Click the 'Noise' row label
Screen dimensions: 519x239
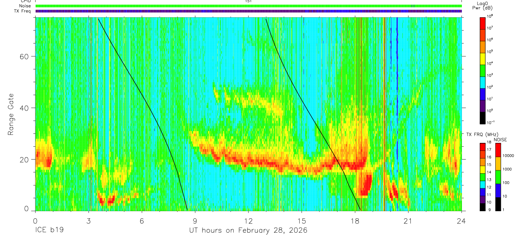[25, 6]
